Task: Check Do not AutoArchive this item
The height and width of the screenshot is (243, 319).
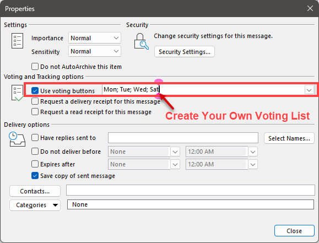Action: pos(35,67)
